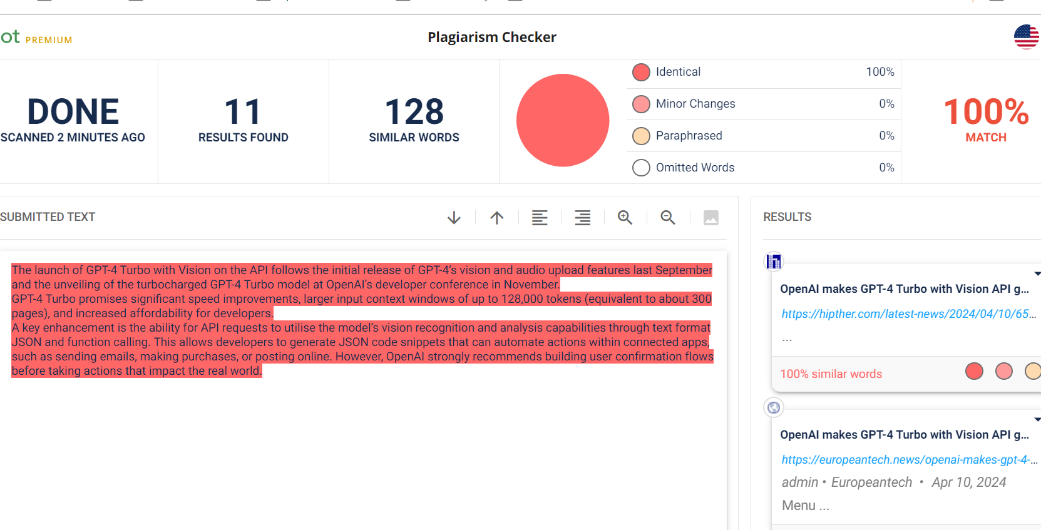Click the red match pie chart
Image resolution: width=1041 pixels, height=530 pixels.
[x=562, y=121]
